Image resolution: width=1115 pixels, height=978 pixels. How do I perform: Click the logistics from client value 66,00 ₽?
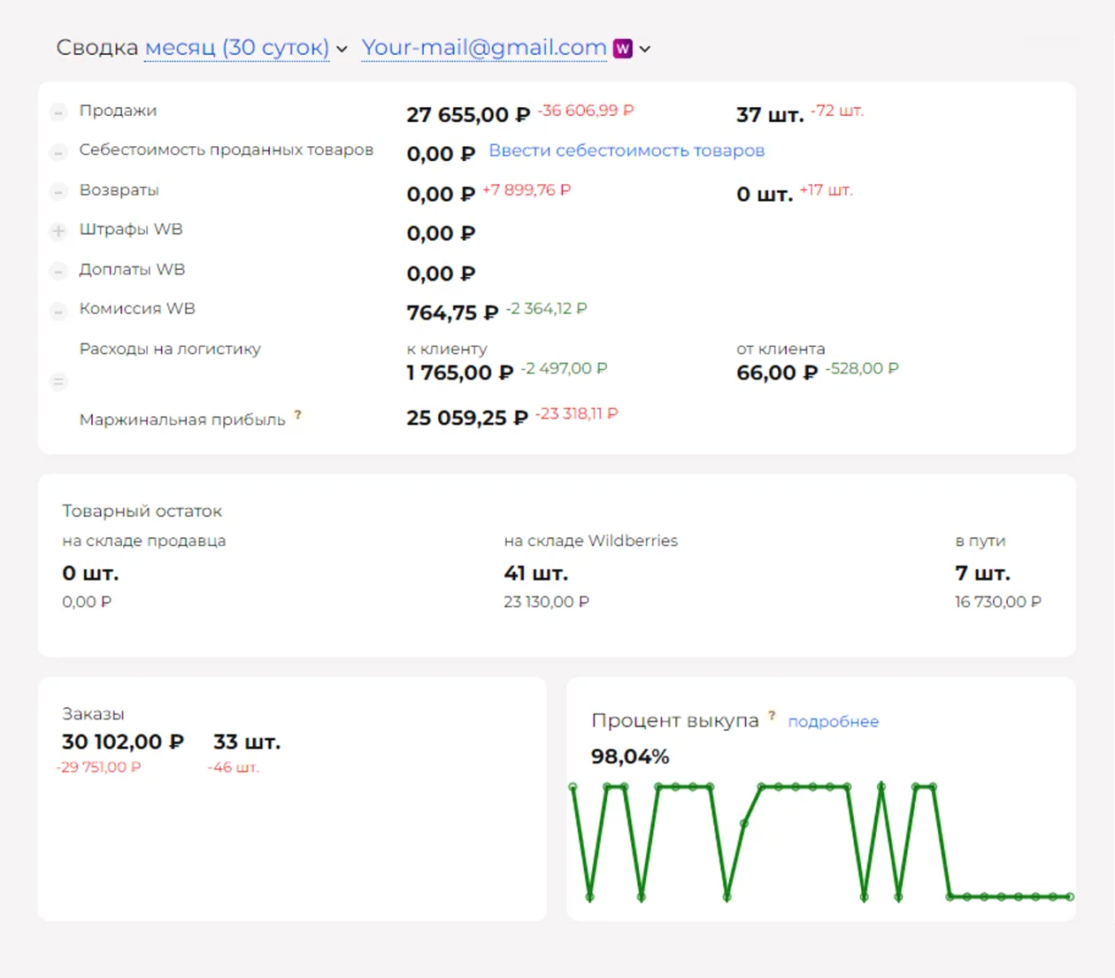777,373
